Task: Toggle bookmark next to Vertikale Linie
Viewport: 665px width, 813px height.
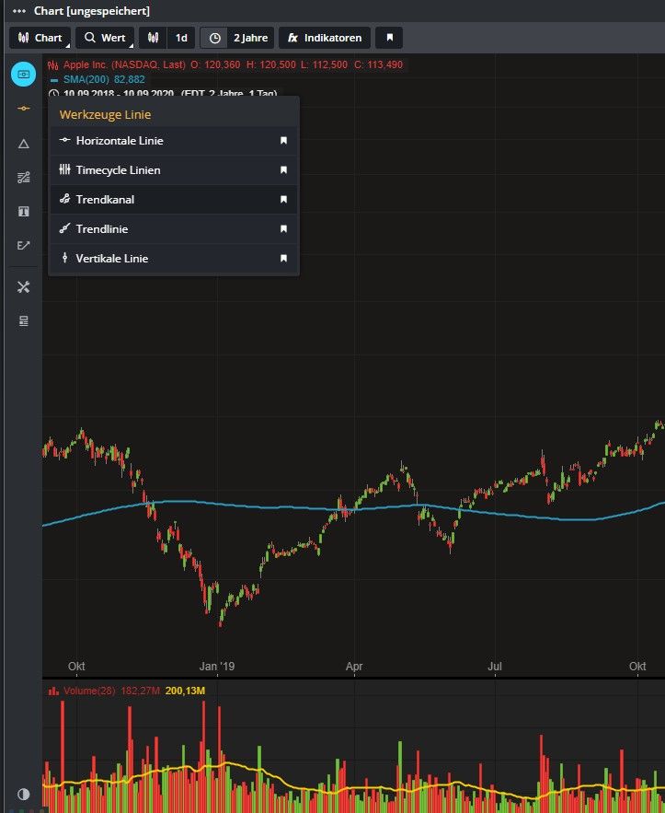Action: [283, 259]
